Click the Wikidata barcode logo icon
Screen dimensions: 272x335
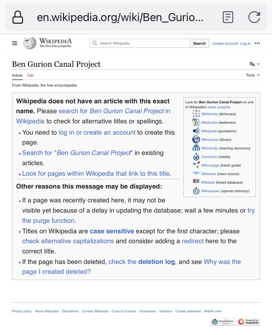(x=196, y=181)
